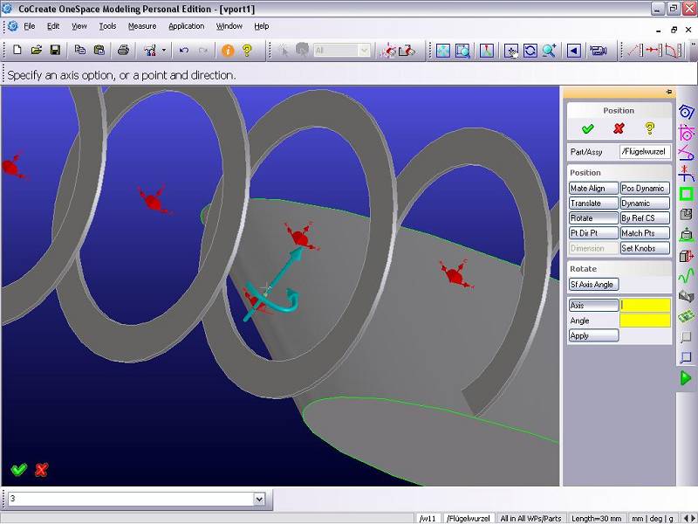The width and height of the screenshot is (698, 524).
Task: Select the Rotate positioning option
Action: pyautogui.click(x=592, y=218)
